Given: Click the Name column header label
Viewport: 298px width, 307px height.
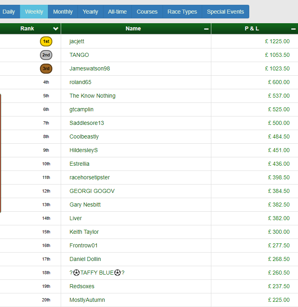Looking at the screenshot, I should pos(133,28).
